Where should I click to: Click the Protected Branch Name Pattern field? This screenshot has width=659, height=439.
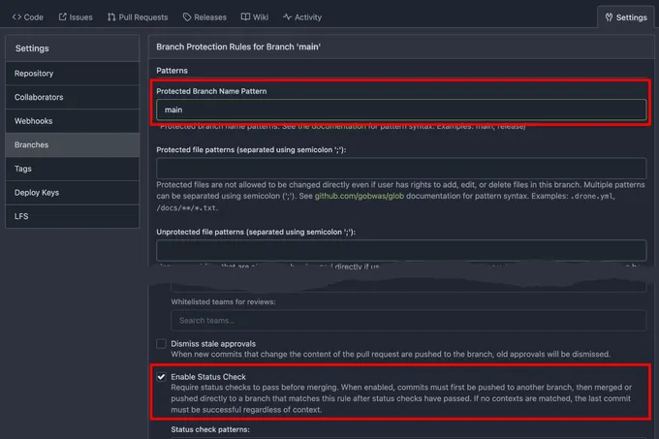coord(401,110)
